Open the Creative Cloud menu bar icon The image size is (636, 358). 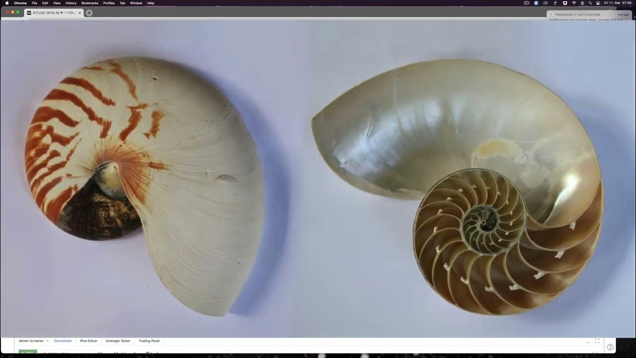[x=546, y=3]
